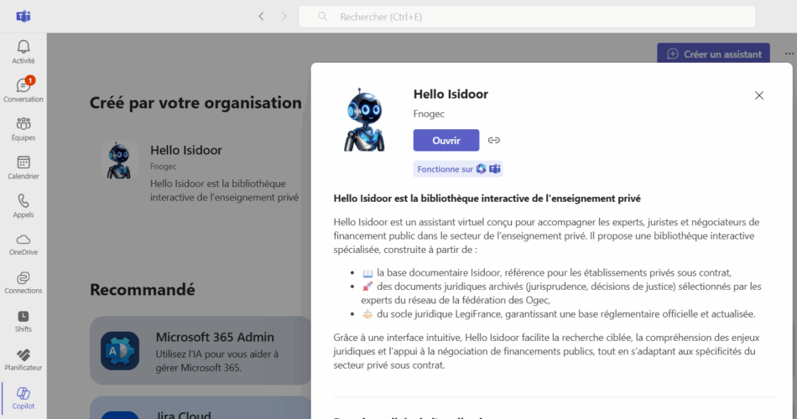Open Planificateur from the sidebar
797x419 pixels.
click(23, 360)
